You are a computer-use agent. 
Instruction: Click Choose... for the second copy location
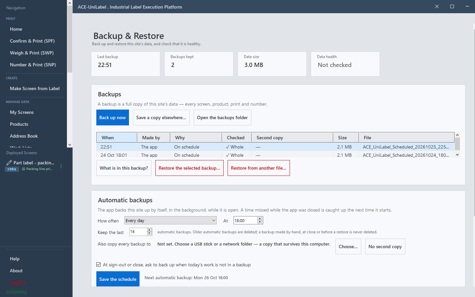tap(348, 247)
